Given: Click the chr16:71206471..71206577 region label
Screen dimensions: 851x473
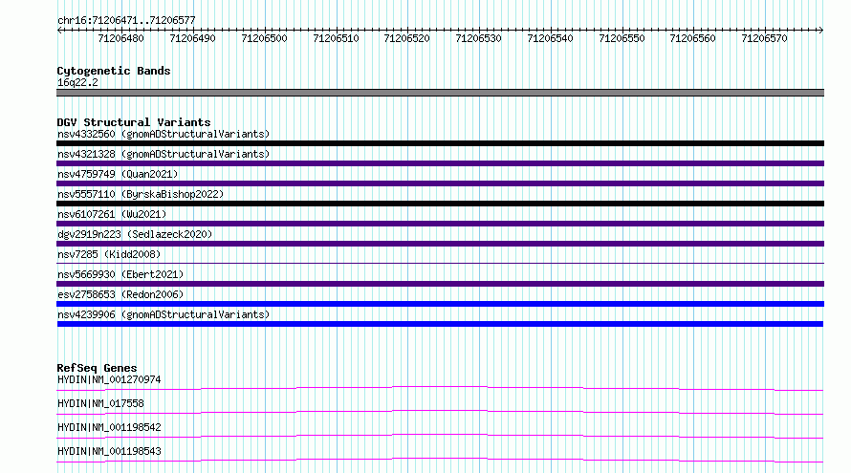Looking at the screenshot, I should click(x=126, y=20).
